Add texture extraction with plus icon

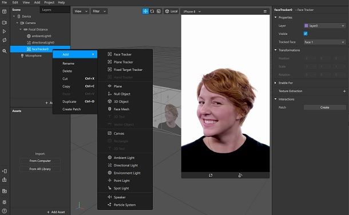pyautogui.click(x=344, y=91)
